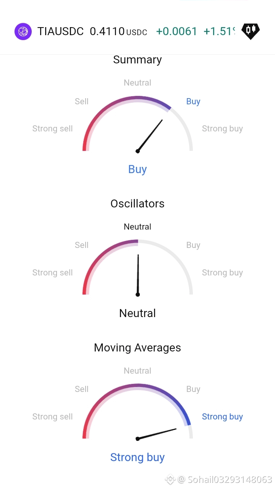This screenshot has height=489, width=275.
Task: Tap the purple TIA coin logo
Action: (x=23, y=31)
